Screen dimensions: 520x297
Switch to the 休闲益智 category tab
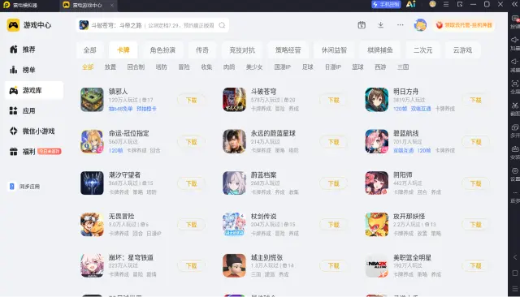(x=334, y=50)
